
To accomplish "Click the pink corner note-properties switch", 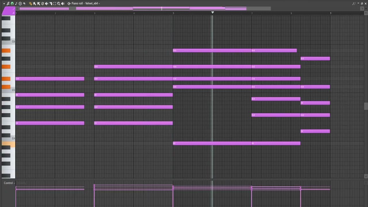I will 8,11.
